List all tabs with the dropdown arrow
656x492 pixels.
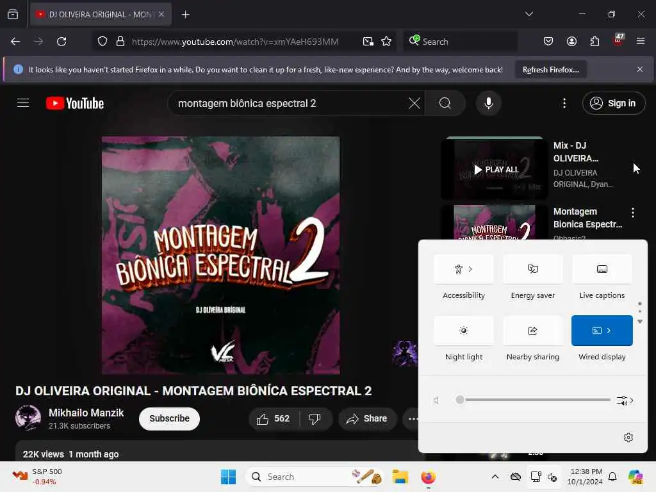coord(529,14)
